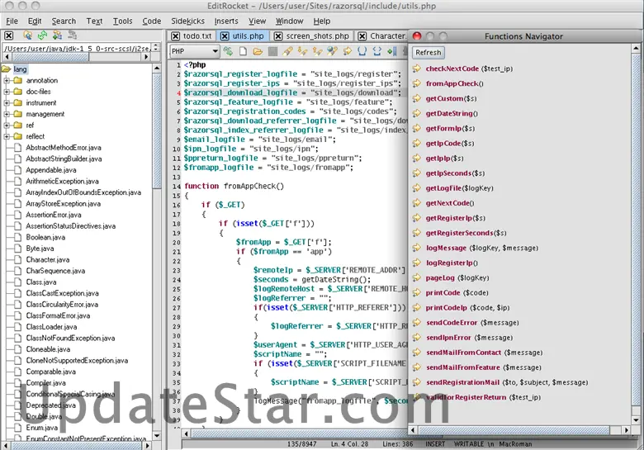Expand the doc-files folder
Viewport: 644px width, 450px height.
coord(7,92)
